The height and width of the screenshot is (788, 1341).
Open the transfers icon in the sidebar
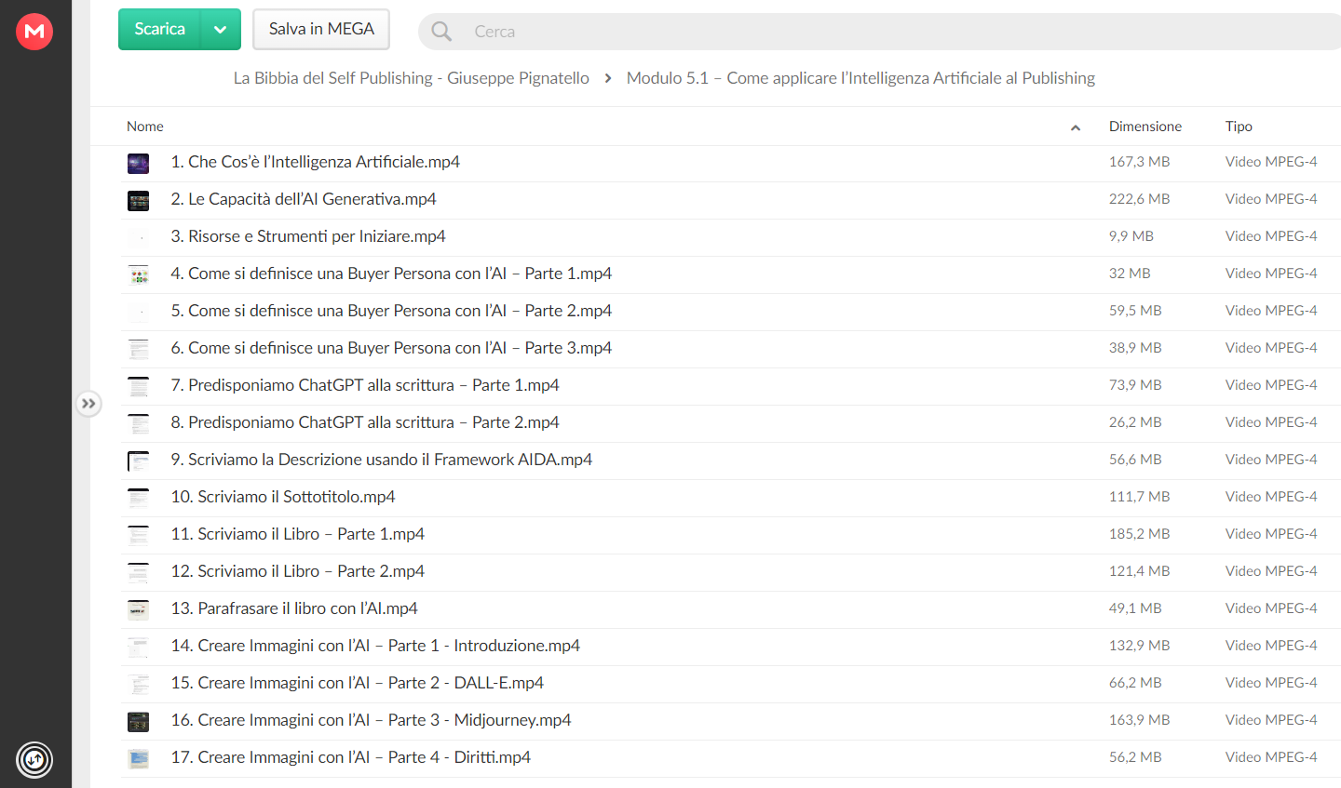click(34, 760)
